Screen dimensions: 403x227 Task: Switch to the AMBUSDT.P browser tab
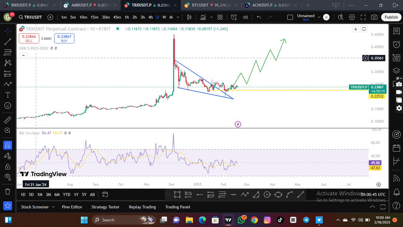coord(90,5)
